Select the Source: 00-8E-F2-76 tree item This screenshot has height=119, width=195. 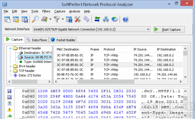pos(35,57)
